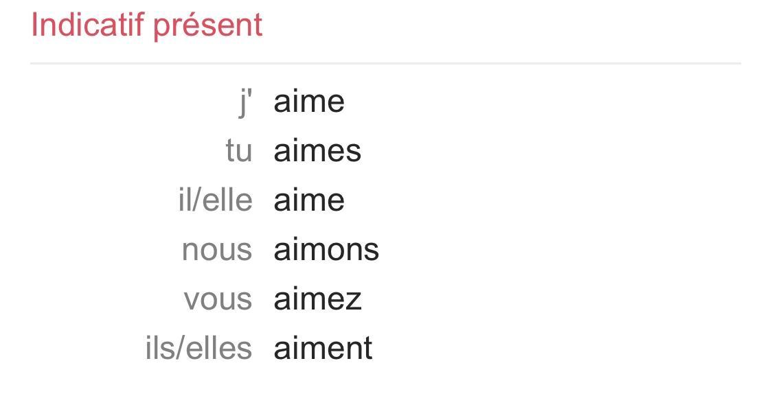This screenshot has height=396, width=772.
Task: Select the pronoun "vous"
Action: pos(218,300)
